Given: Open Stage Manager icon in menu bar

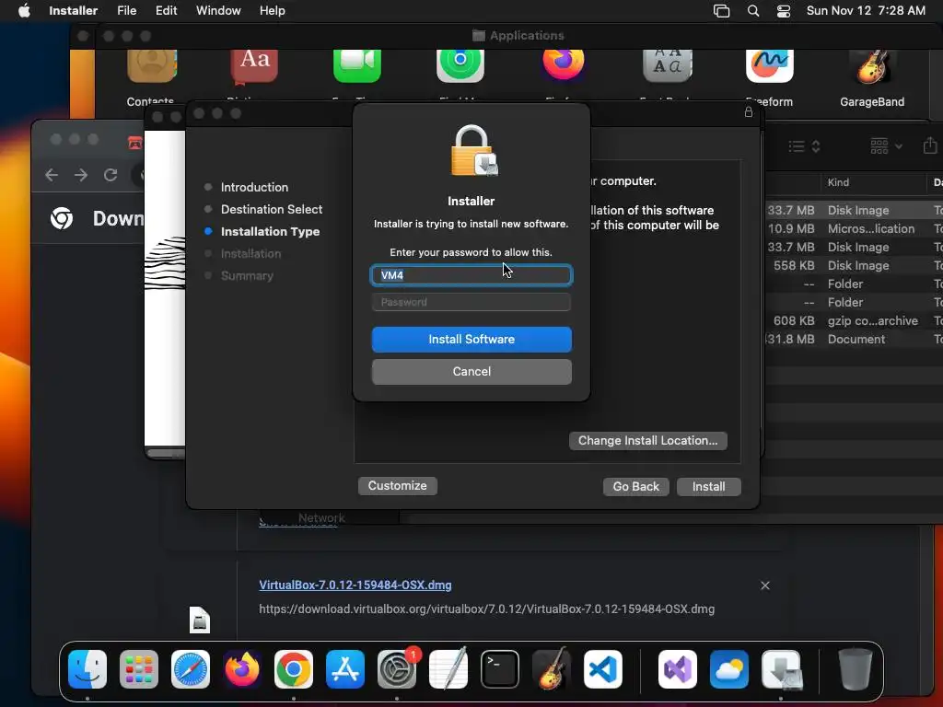Looking at the screenshot, I should pos(721,11).
